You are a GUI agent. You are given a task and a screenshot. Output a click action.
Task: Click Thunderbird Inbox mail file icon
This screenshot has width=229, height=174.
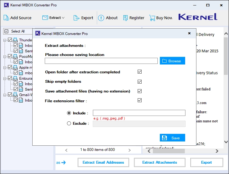21,46
